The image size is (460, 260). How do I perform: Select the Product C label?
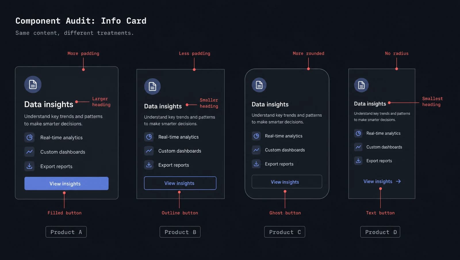[285, 232]
